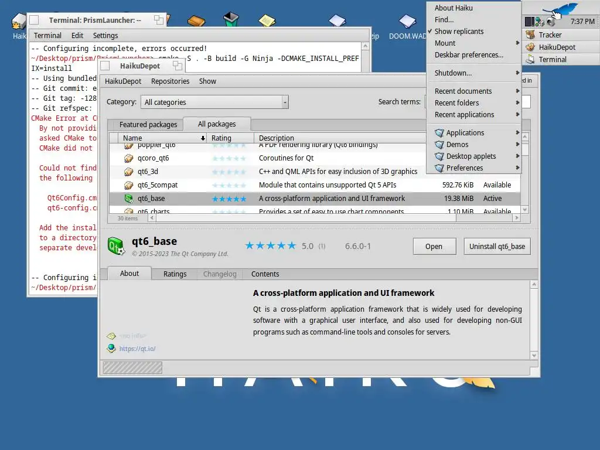Image resolution: width=600 pixels, height=450 pixels.
Task: Open the Ratings tab
Action: point(175,274)
